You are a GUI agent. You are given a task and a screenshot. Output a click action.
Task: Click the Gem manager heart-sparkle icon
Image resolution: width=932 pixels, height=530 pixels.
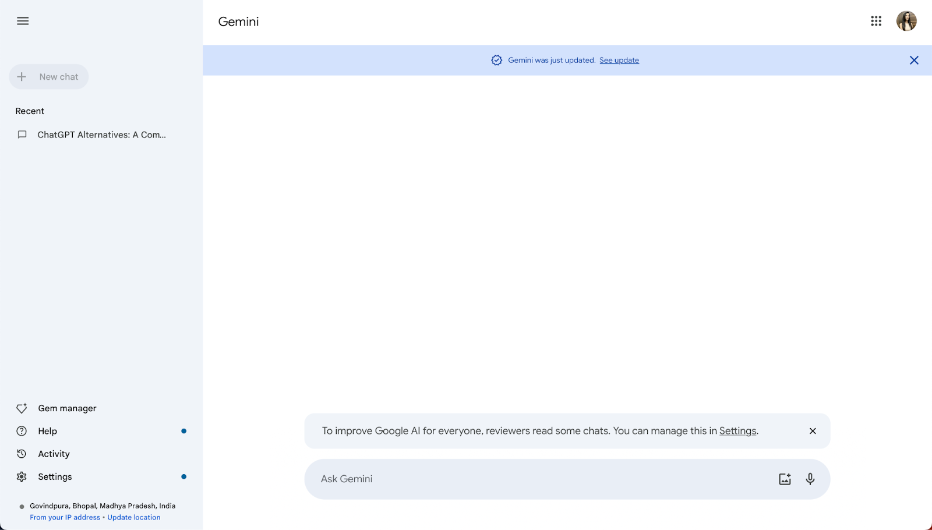point(22,408)
